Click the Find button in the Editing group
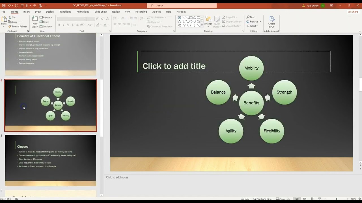 251,17
